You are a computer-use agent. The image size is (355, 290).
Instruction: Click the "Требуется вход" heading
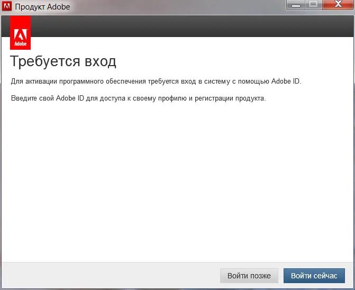63,61
